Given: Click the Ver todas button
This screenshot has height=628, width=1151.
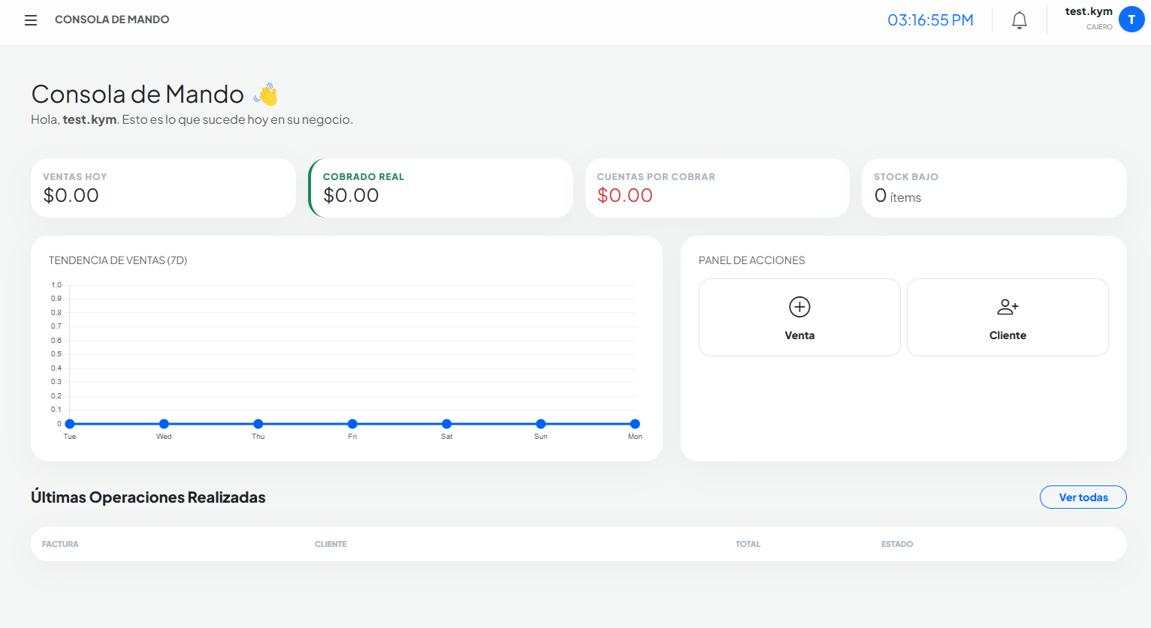Looking at the screenshot, I should pos(1083,497).
